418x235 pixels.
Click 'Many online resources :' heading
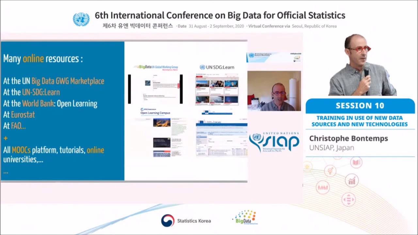[x=43, y=59]
